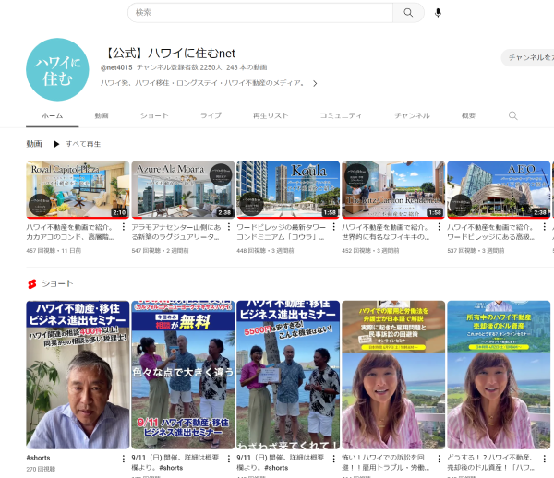Viewport: 554px width, 478px height.
Task: Open options menu for AEO video
Action: pyautogui.click(x=544, y=227)
